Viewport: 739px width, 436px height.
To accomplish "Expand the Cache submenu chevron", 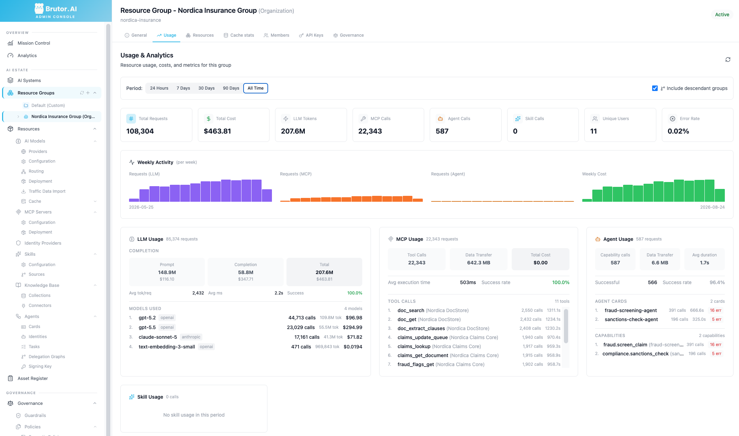I will coord(95,201).
